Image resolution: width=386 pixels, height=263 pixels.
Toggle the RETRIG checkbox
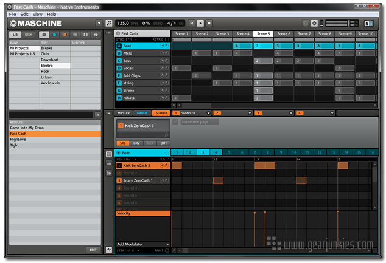coord(167,39)
